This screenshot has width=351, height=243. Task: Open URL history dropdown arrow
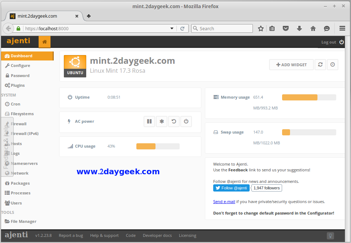click(x=172, y=28)
